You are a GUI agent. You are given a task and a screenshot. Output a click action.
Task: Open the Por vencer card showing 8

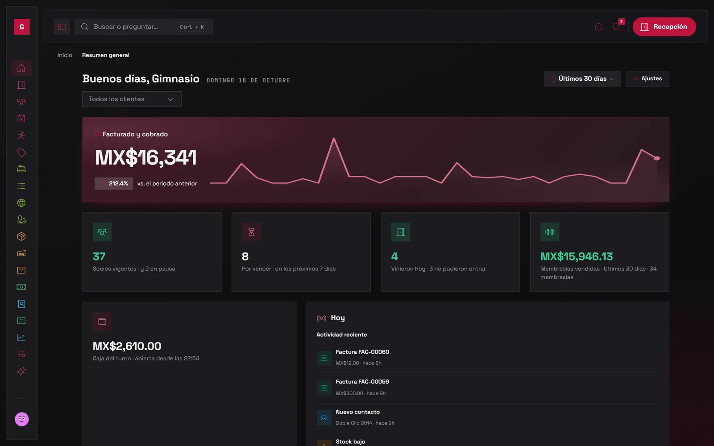click(x=301, y=252)
